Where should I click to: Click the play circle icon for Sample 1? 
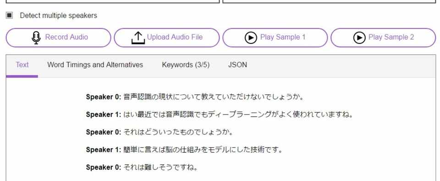[251, 37]
